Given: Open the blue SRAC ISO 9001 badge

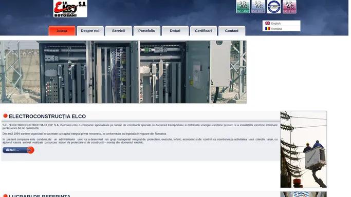Looking at the screenshot, I should point(258,7).
